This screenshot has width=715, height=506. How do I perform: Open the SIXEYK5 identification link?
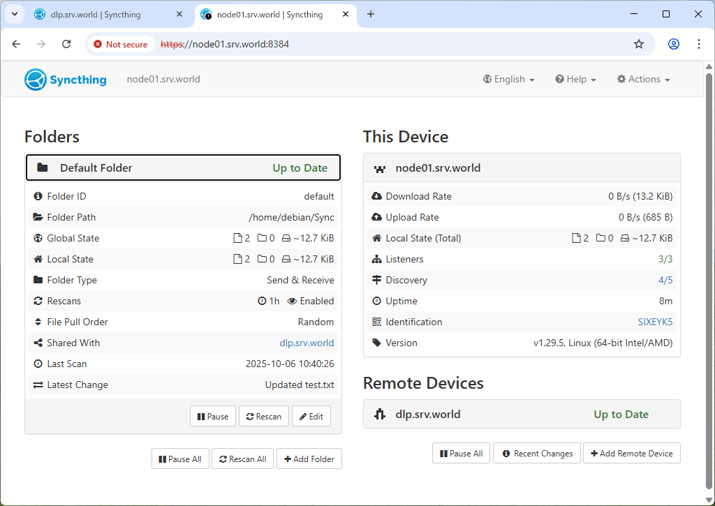(655, 322)
